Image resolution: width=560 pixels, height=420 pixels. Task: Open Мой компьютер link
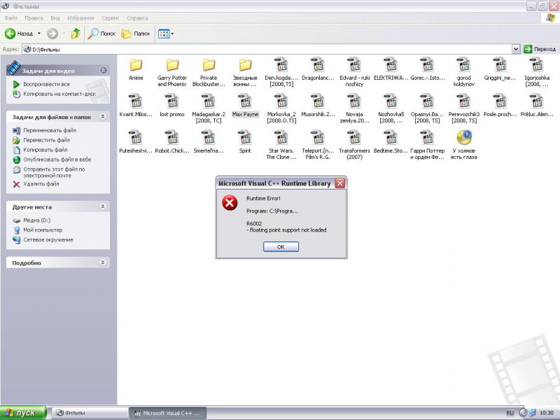point(43,230)
